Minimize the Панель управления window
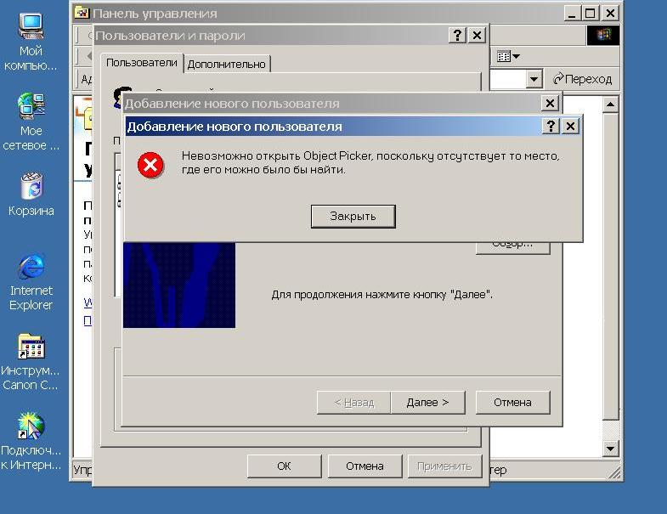This screenshot has width=667, height=514. click(572, 14)
